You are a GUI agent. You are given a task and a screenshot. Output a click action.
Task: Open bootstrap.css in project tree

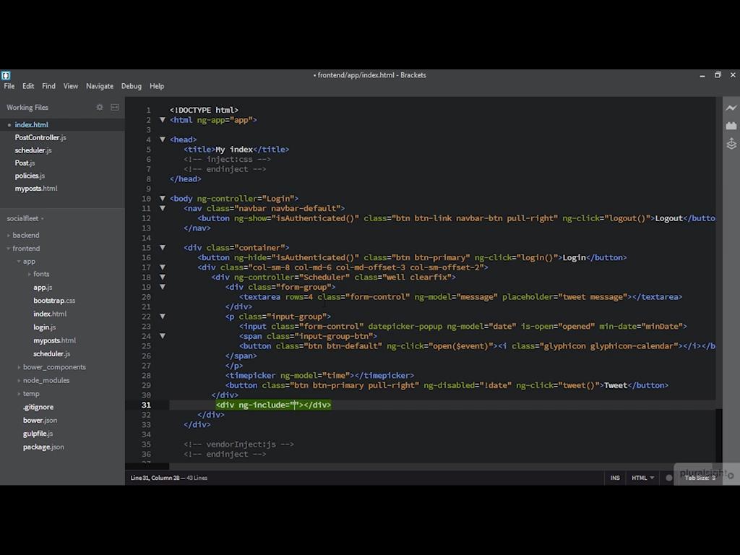54,300
